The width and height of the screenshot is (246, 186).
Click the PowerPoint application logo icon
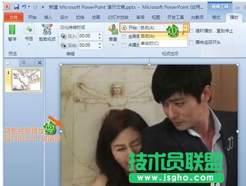tap(7, 7)
